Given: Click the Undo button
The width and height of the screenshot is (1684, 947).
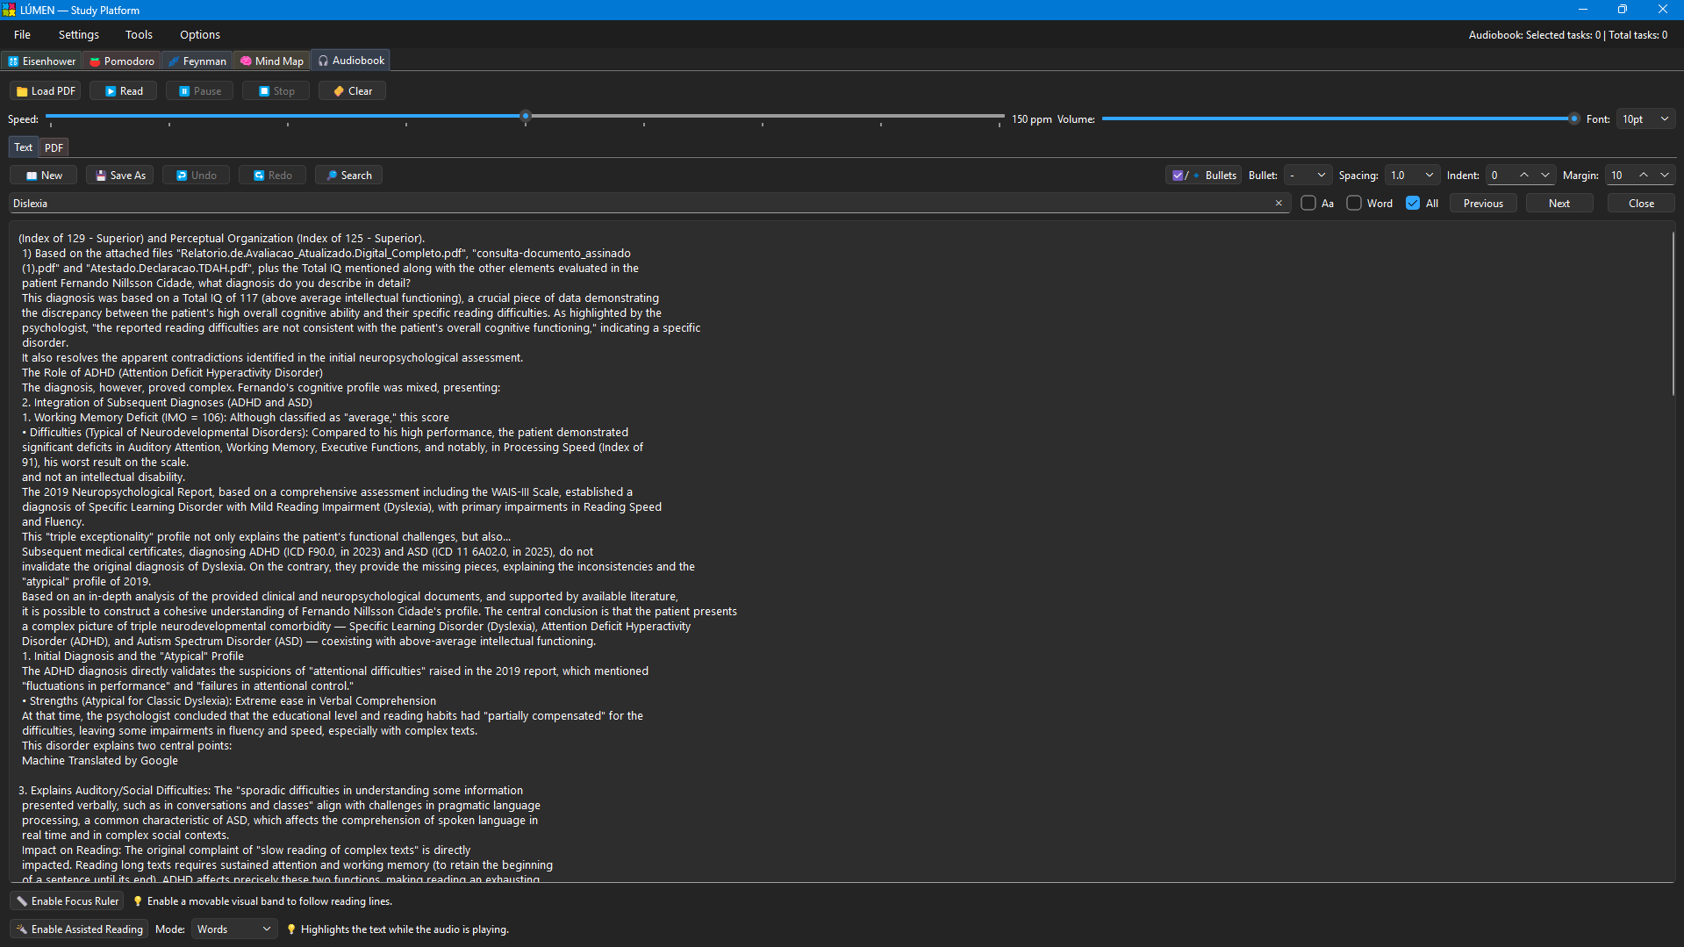Looking at the screenshot, I should click(197, 176).
